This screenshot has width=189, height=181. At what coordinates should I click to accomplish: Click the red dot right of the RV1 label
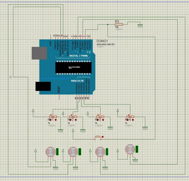tap(56, 120)
